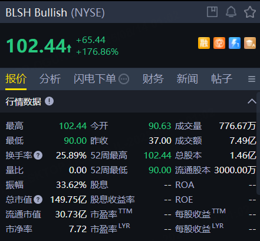This screenshot has height=241, width=260.
Task: Open the 新闻 tab
Action: [187, 79]
